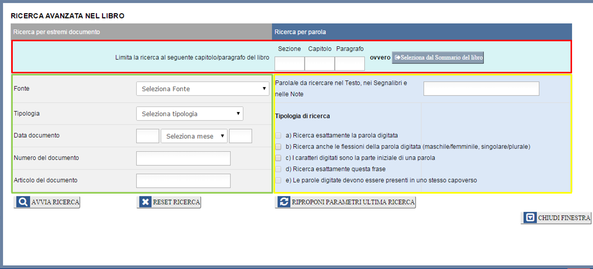Click the Paragrafo input field
Viewport: 593px width, 269px height.
coord(350,63)
